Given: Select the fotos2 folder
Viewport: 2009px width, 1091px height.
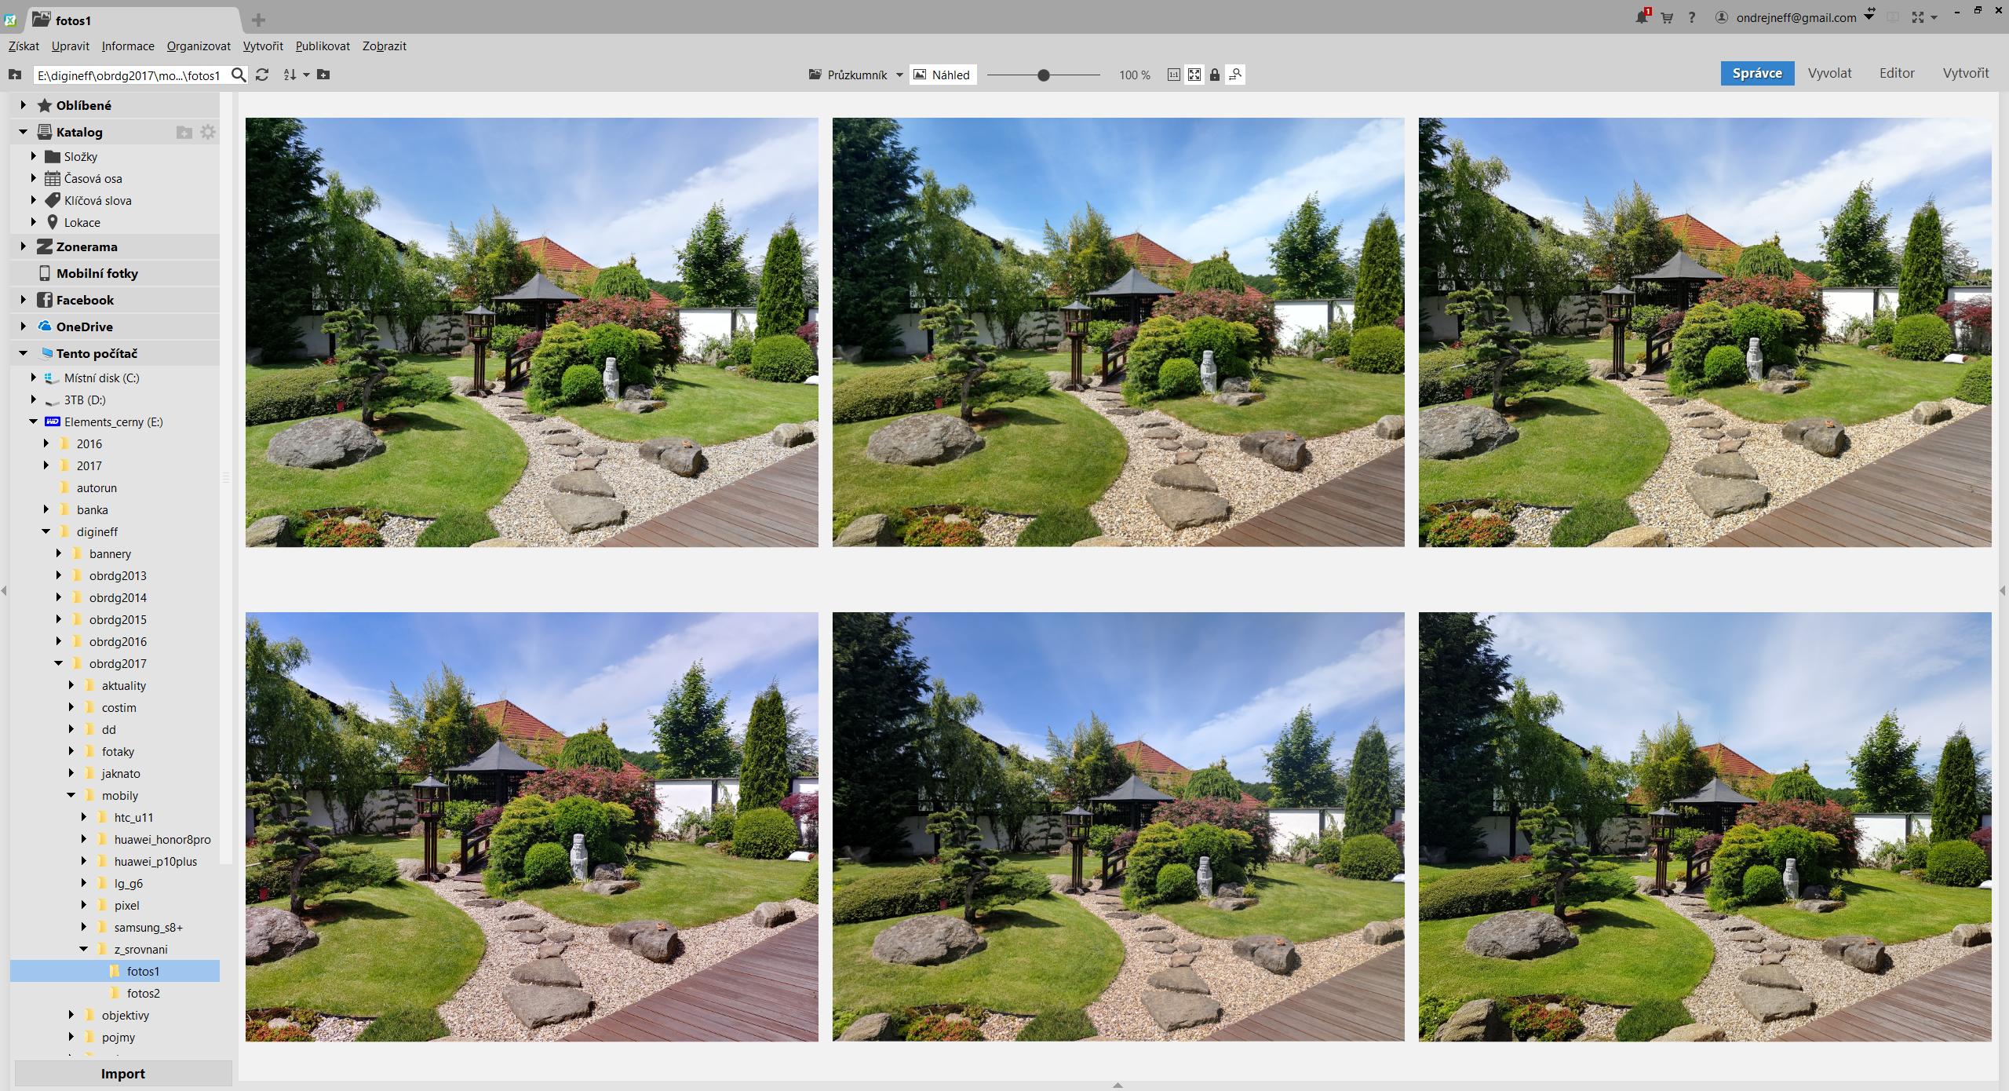Looking at the screenshot, I should point(143,993).
